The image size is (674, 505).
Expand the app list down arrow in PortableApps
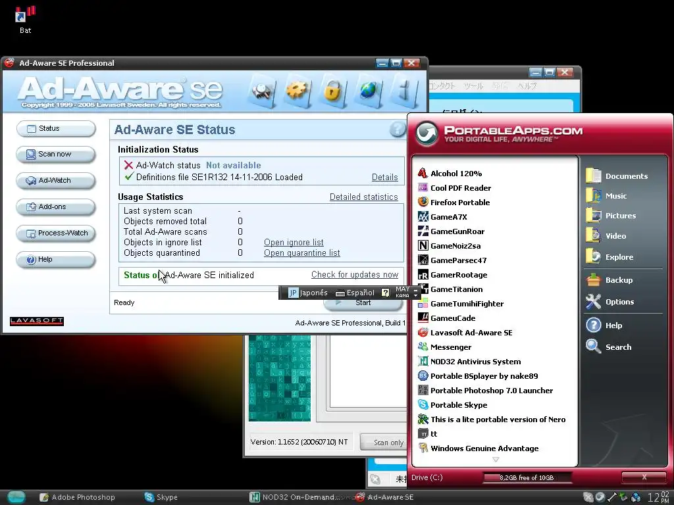point(496,460)
